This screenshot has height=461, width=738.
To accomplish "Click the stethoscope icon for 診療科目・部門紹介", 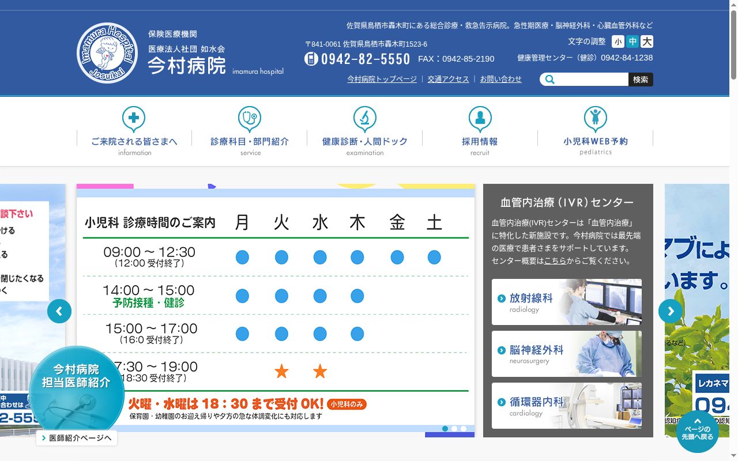I will 250,119.
